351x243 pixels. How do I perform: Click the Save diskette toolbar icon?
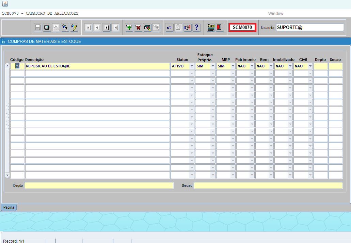[x=38, y=28]
